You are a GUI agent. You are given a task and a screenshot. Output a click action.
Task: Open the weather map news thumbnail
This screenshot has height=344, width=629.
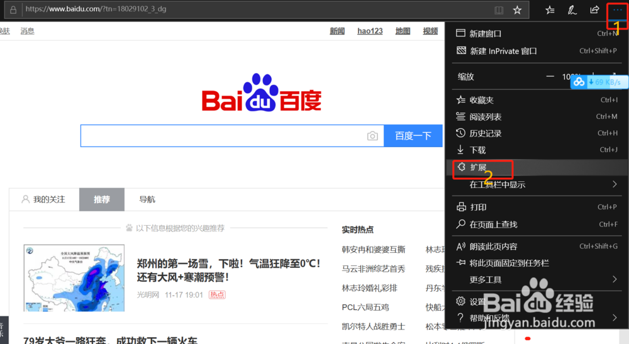coord(74,278)
